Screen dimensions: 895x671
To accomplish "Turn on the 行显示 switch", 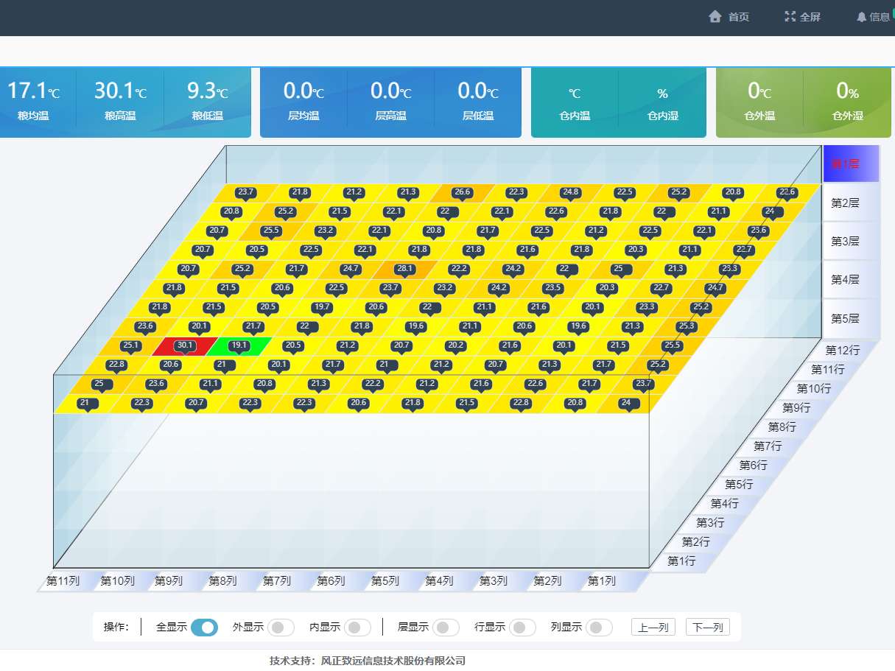I will pos(522,628).
